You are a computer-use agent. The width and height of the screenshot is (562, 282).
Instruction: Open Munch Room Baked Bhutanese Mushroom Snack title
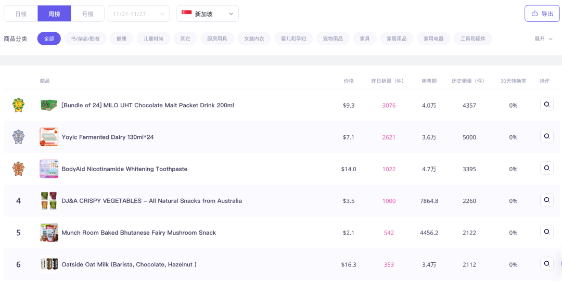[x=139, y=233]
